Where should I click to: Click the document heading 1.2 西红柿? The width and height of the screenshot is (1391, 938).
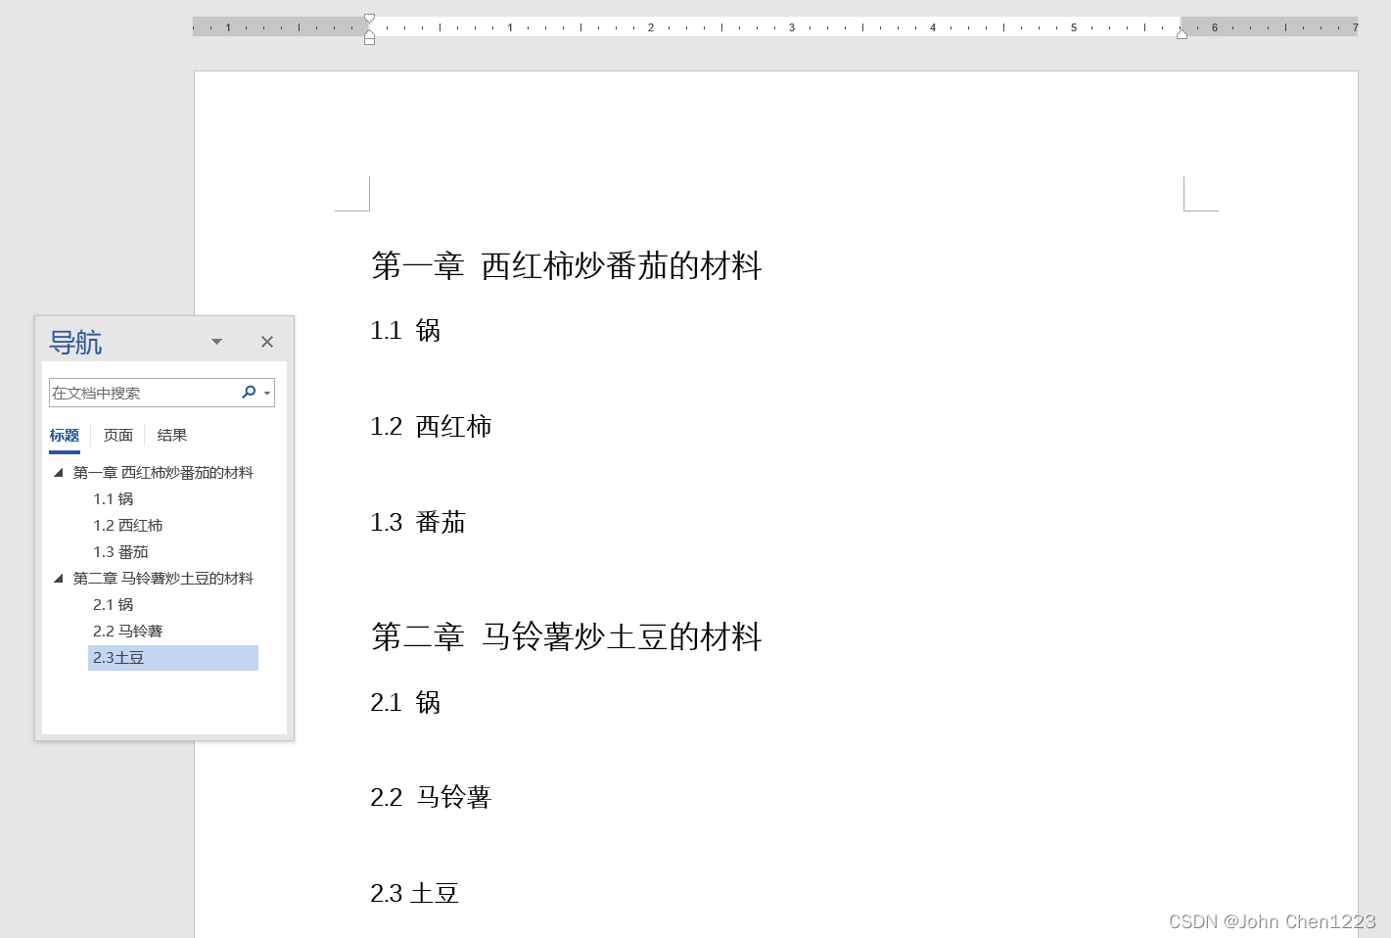pos(431,427)
